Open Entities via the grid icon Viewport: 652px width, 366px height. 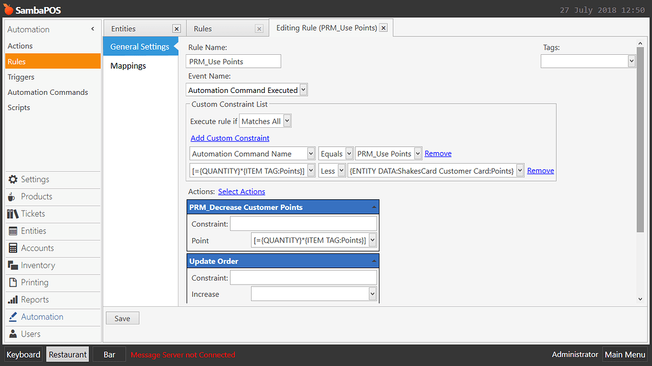coord(13,231)
